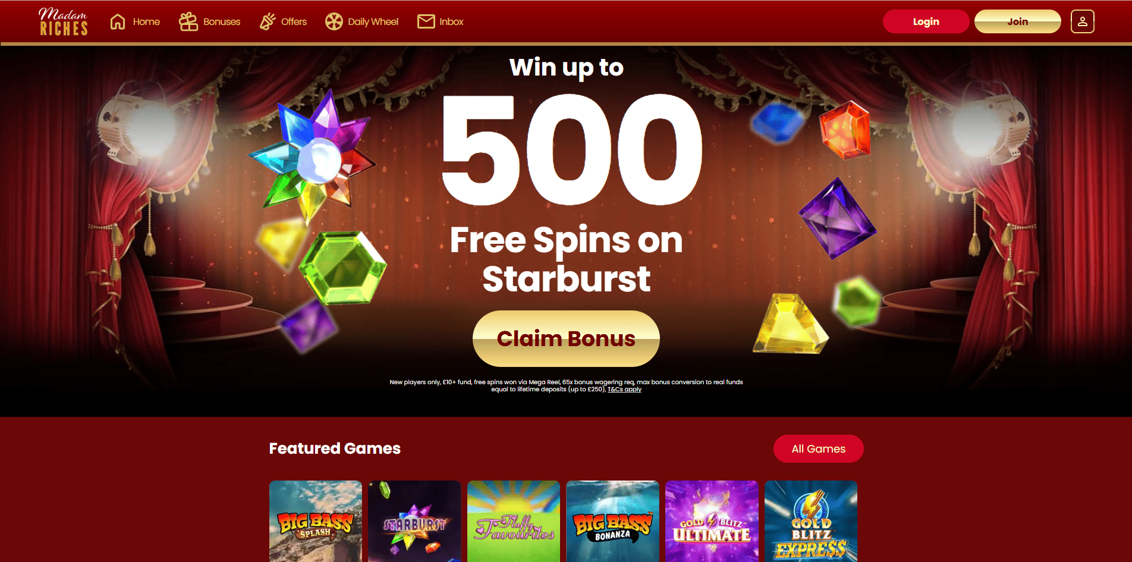Click the Madam Riches logo
The image size is (1132, 562).
(x=64, y=21)
